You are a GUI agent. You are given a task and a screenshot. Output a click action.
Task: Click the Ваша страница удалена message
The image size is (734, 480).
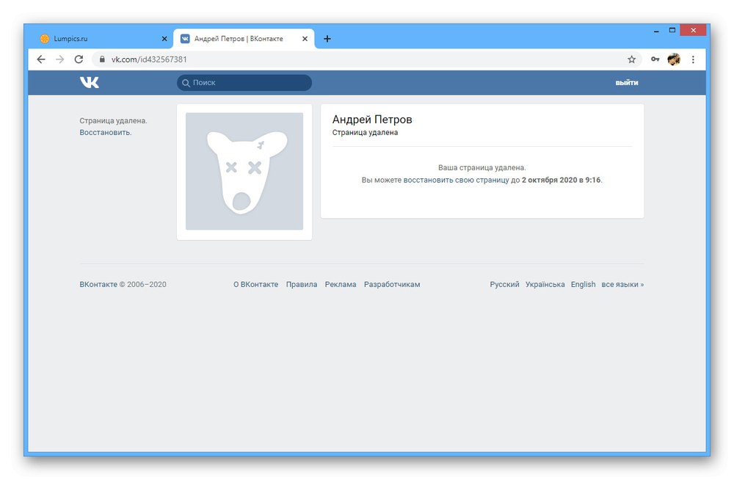click(482, 167)
